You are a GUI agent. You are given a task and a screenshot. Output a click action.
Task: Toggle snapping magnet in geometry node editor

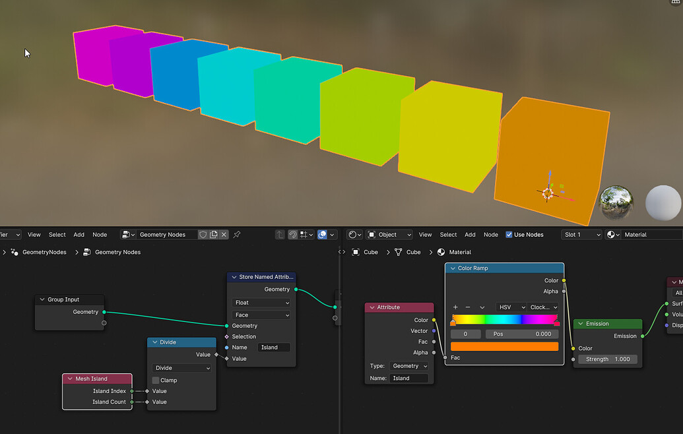(x=293, y=235)
